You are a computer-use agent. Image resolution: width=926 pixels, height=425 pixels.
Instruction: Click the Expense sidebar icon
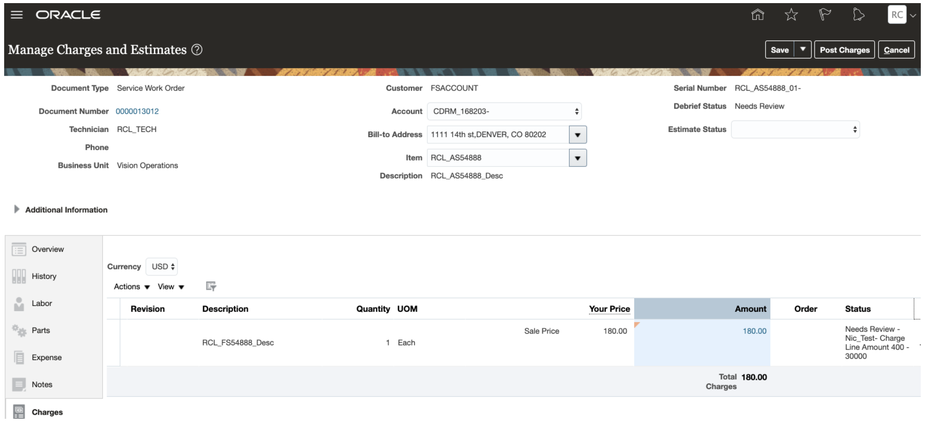(x=19, y=357)
